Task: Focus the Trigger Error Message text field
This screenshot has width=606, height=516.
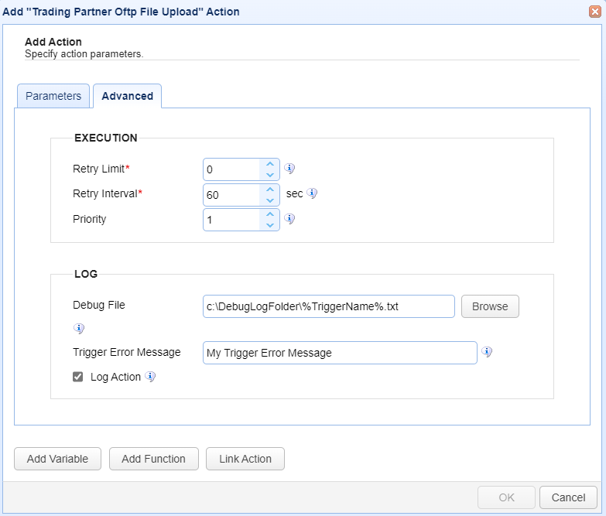Action: point(340,353)
